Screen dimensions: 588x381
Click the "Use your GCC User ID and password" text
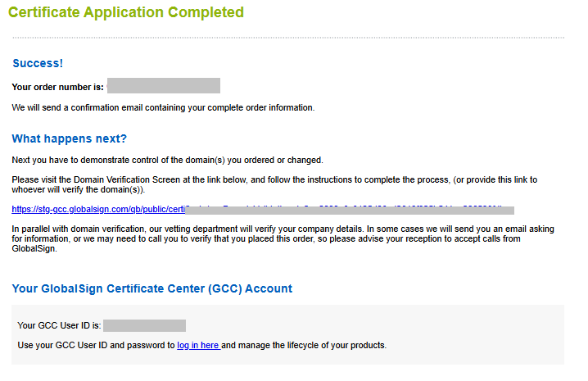96,345
